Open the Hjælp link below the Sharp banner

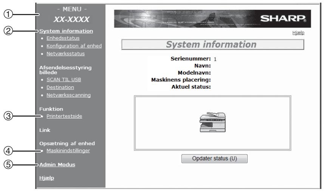(x=298, y=33)
